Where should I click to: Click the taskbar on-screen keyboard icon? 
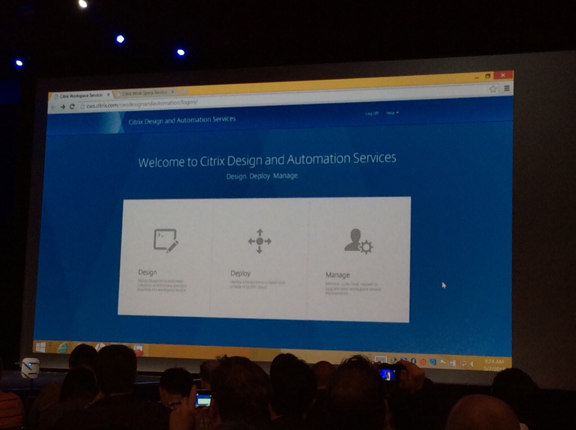[380, 360]
